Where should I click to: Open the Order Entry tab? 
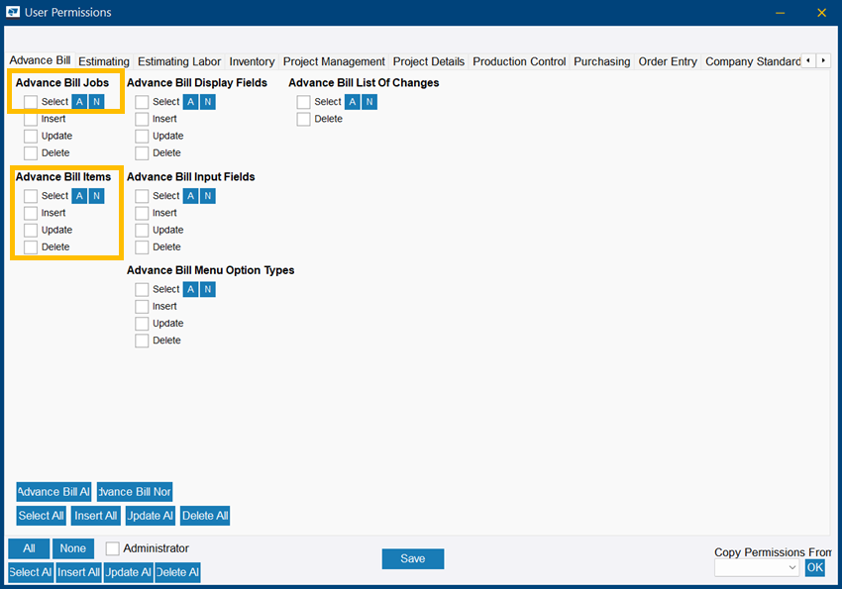pyautogui.click(x=668, y=61)
